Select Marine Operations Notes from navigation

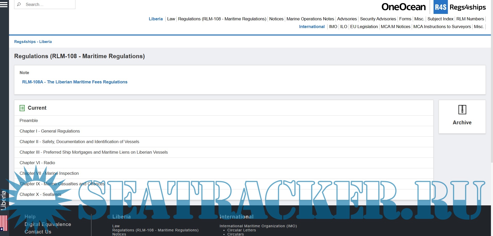310,19
